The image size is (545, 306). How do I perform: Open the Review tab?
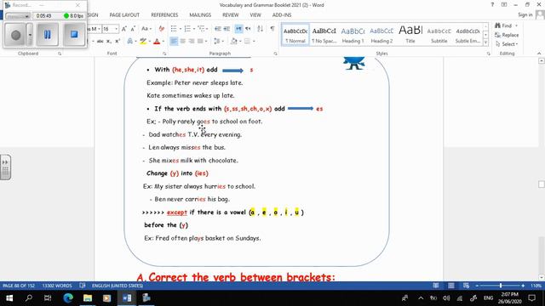point(231,15)
